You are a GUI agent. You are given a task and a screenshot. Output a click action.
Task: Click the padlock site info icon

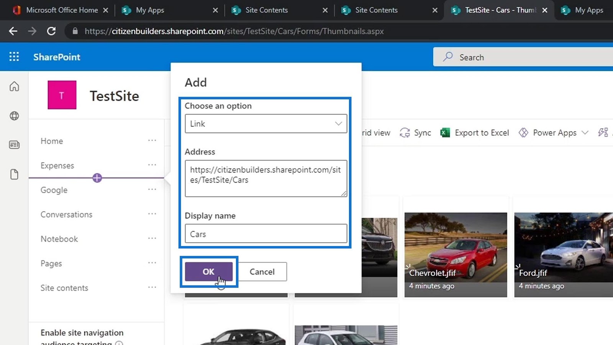(x=75, y=31)
